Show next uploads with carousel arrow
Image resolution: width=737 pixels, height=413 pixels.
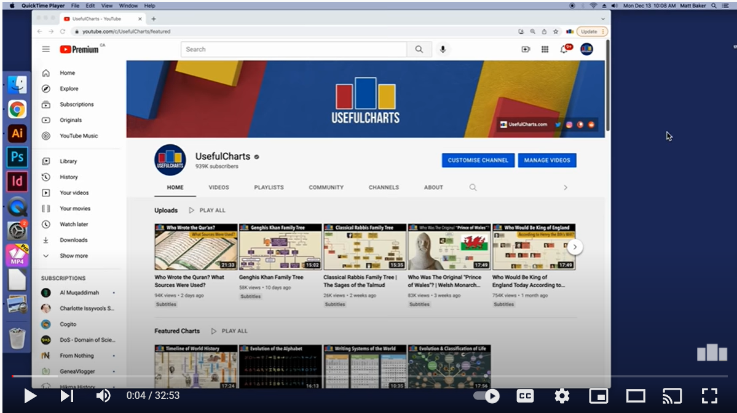(574, 247)
